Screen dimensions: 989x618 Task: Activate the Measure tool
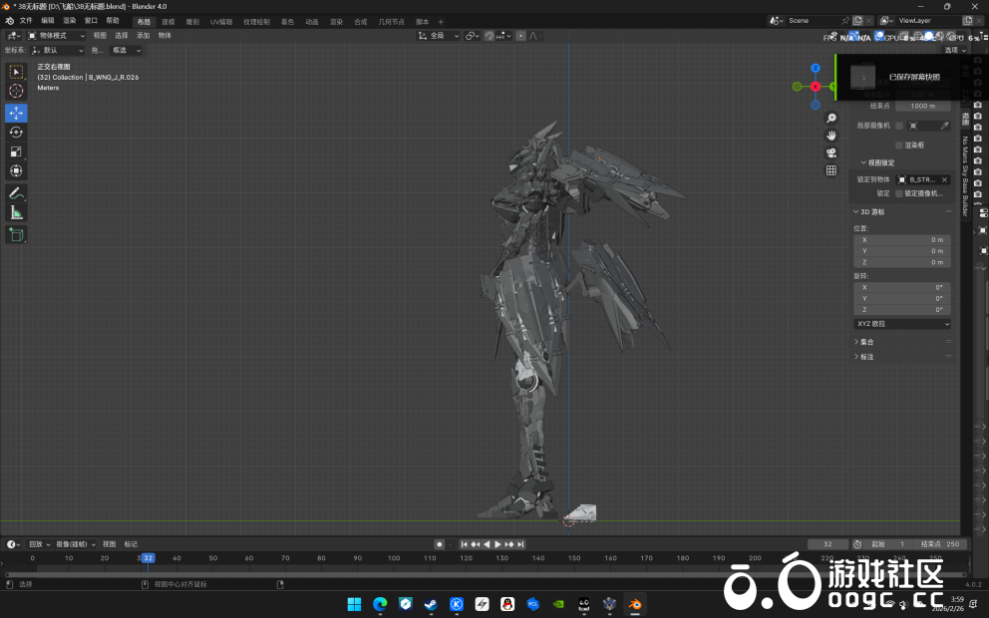tap(16, 212)
